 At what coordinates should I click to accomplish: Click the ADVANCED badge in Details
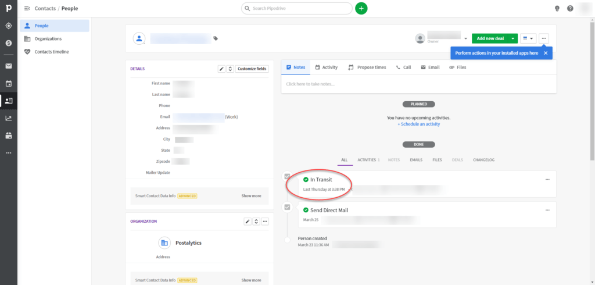point(187,195)
